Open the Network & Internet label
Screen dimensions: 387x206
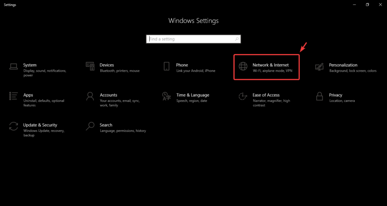[x=271, y=65]
